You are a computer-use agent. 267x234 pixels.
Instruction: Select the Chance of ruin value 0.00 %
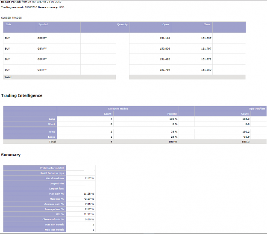[89, 219]
